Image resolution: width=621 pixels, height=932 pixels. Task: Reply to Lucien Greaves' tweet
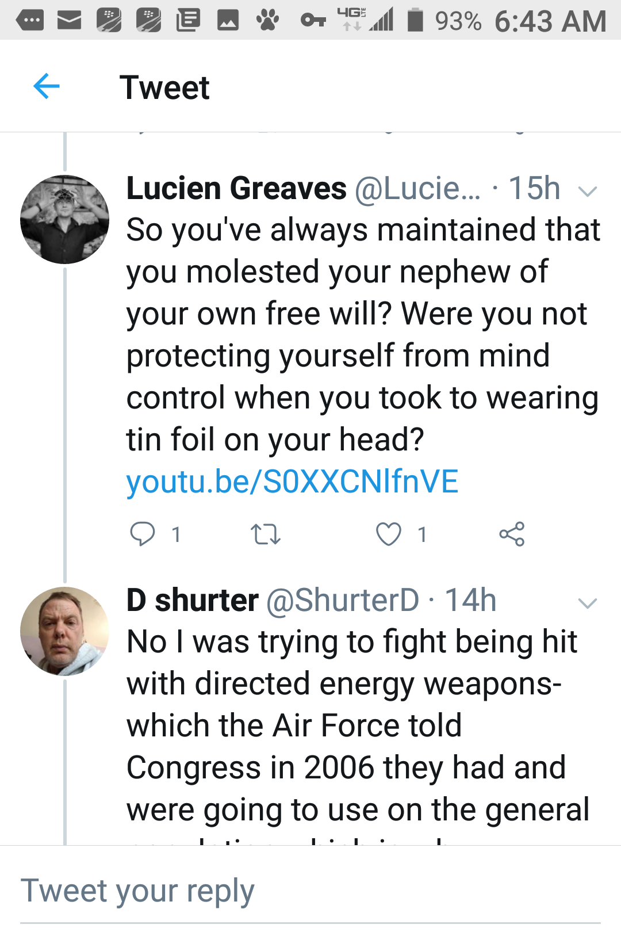[x=142, y=534]
